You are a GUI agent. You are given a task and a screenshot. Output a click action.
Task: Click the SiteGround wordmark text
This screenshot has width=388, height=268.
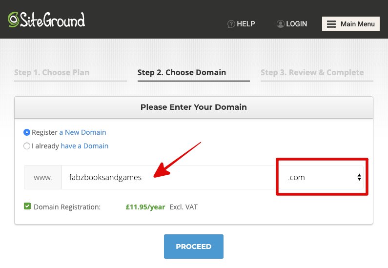click(x=52, y=20)
